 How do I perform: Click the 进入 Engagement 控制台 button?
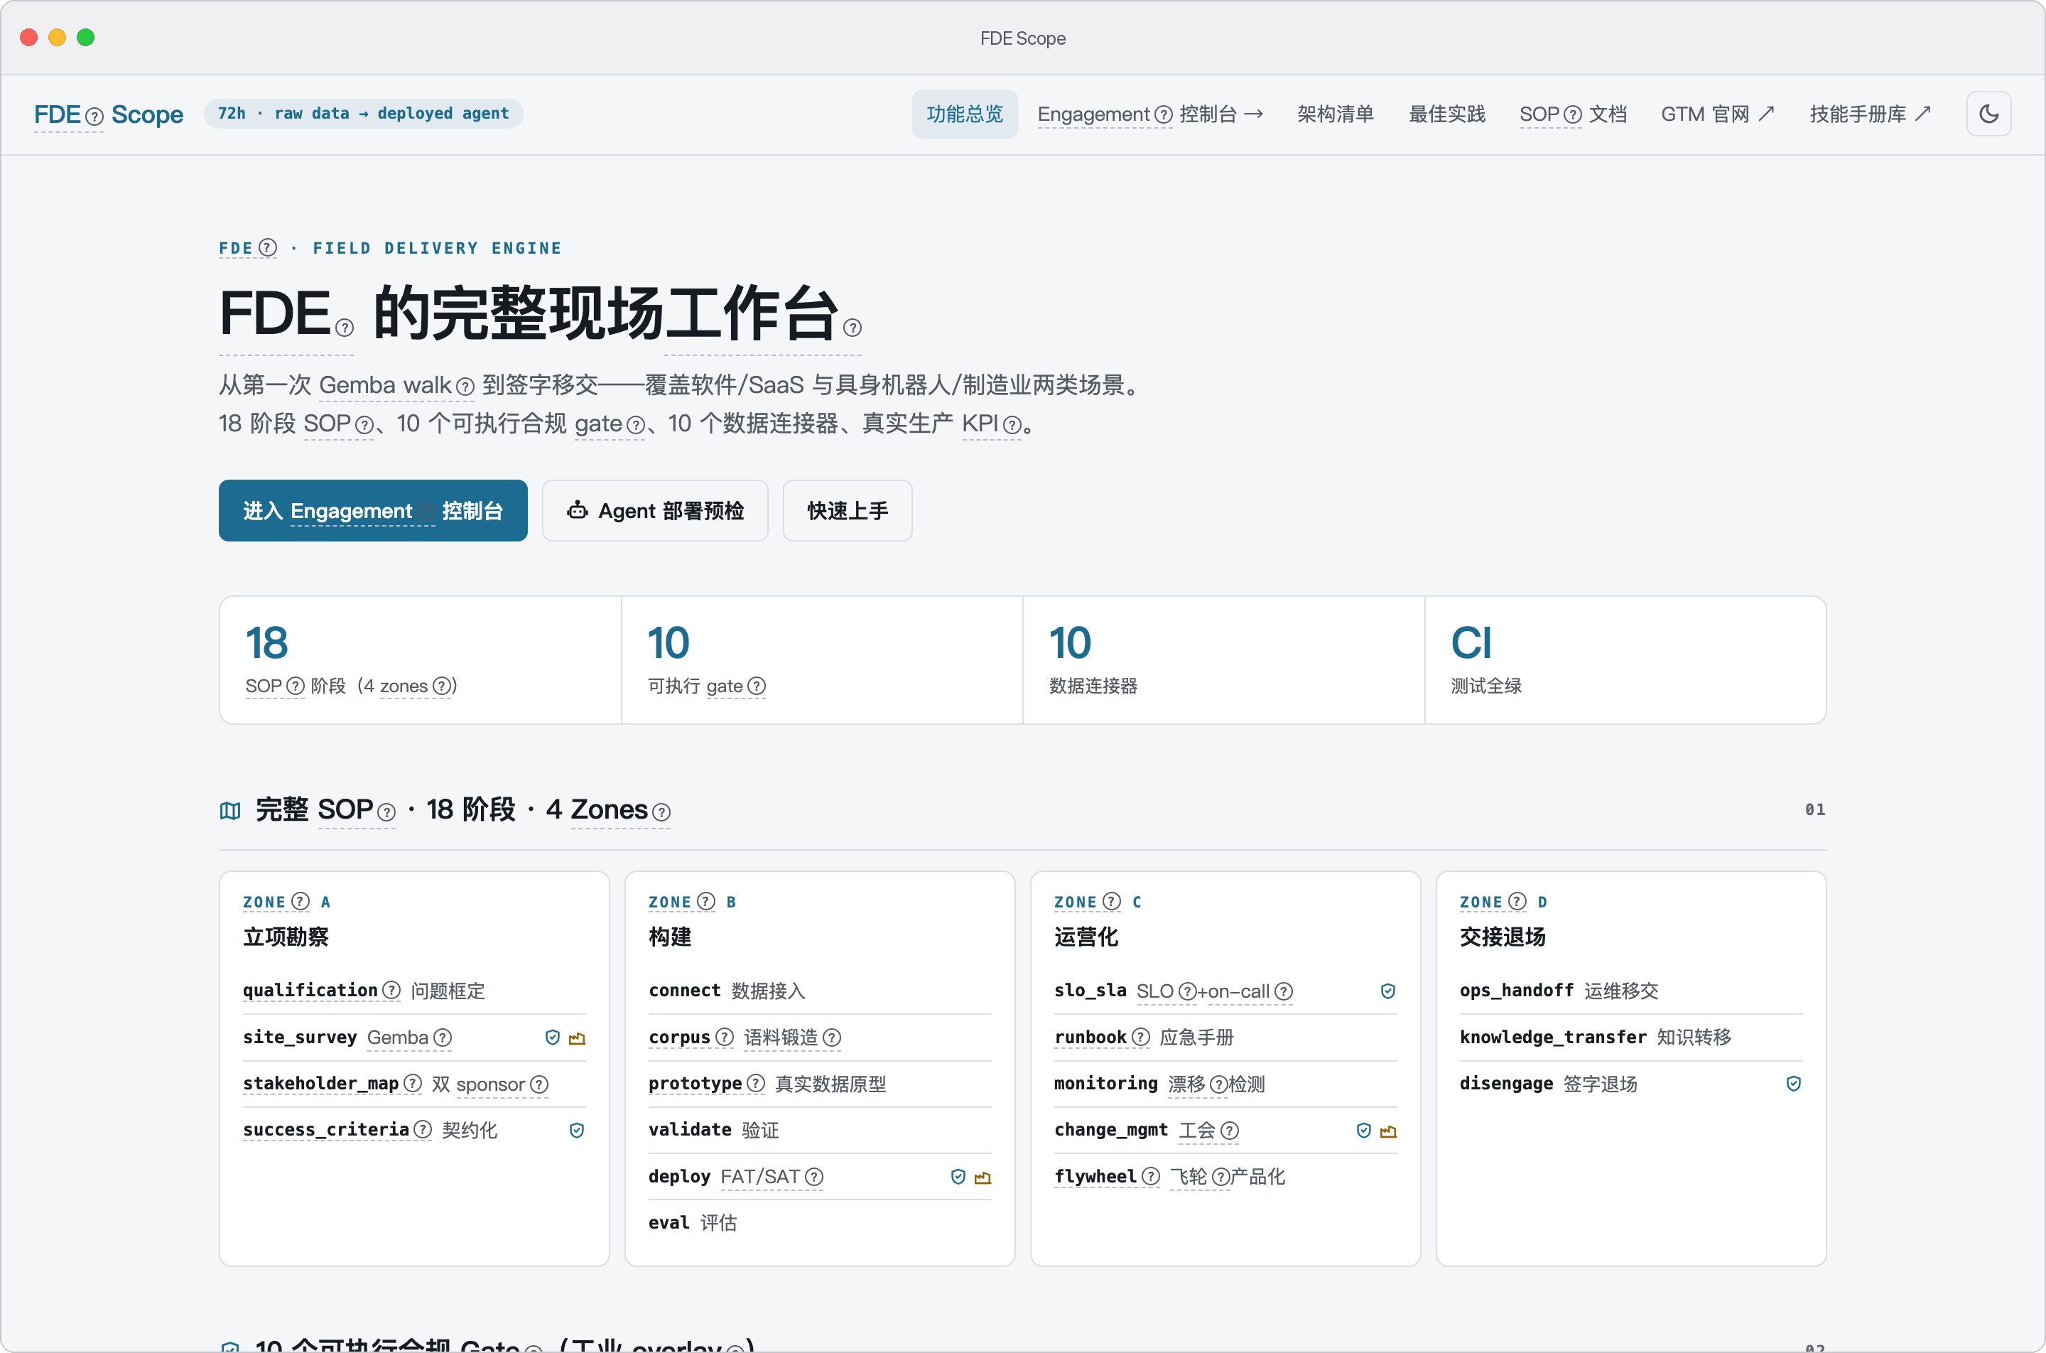[373, 511]
